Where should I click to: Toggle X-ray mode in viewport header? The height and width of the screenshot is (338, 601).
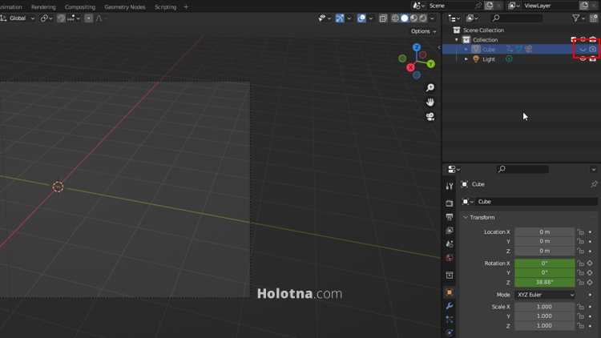(x=383, y=18)
